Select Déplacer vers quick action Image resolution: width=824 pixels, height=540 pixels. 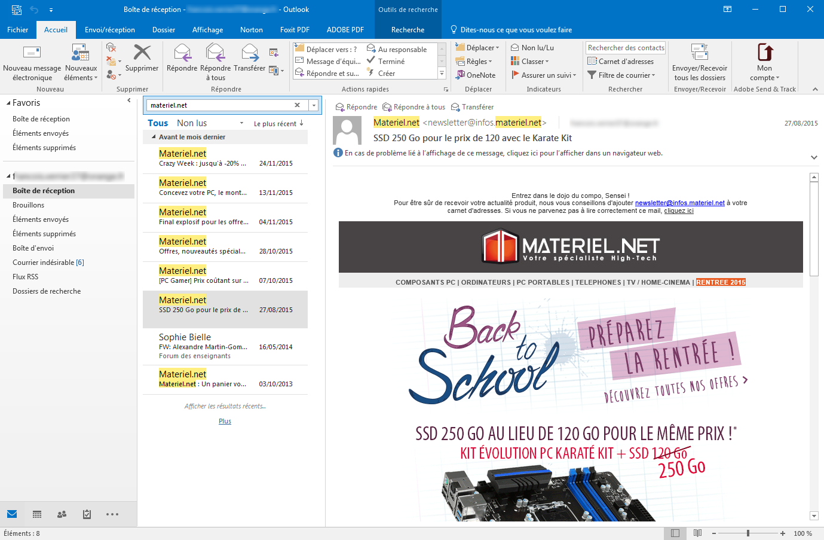point(326,49)
